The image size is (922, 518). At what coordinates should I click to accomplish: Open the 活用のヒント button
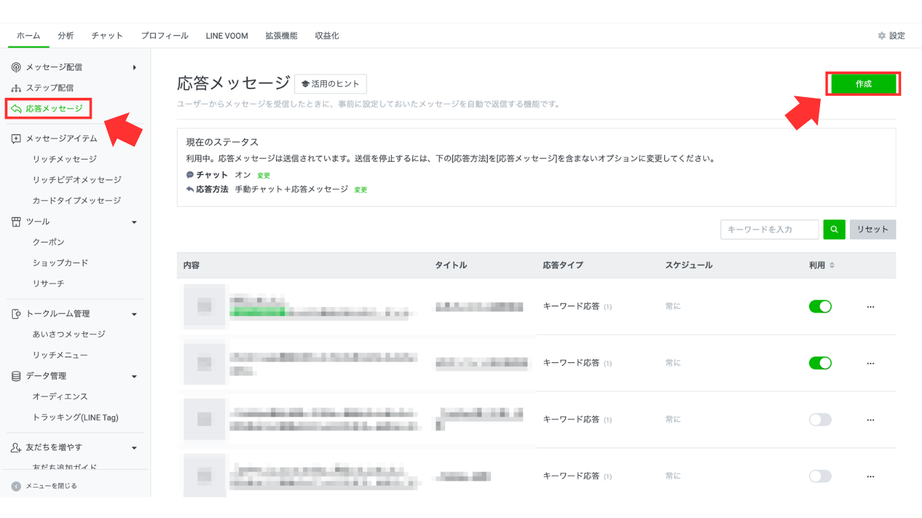(331, 84)
